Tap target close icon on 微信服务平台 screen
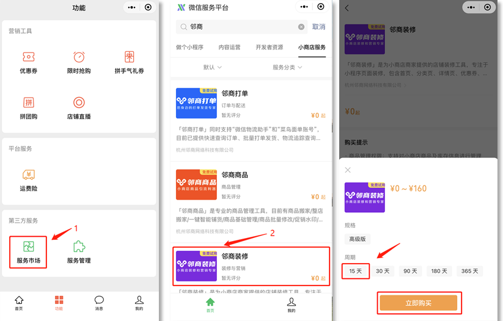 coord(320,7)
